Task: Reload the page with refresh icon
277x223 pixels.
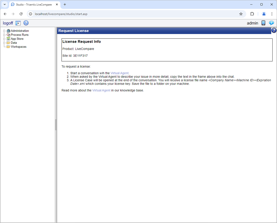Action: pyautogui.click(x=21, y=14)
